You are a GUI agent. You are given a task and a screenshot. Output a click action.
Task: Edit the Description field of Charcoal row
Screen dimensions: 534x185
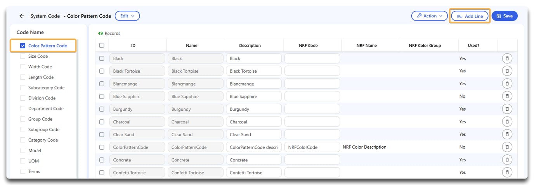coord(254,122)
